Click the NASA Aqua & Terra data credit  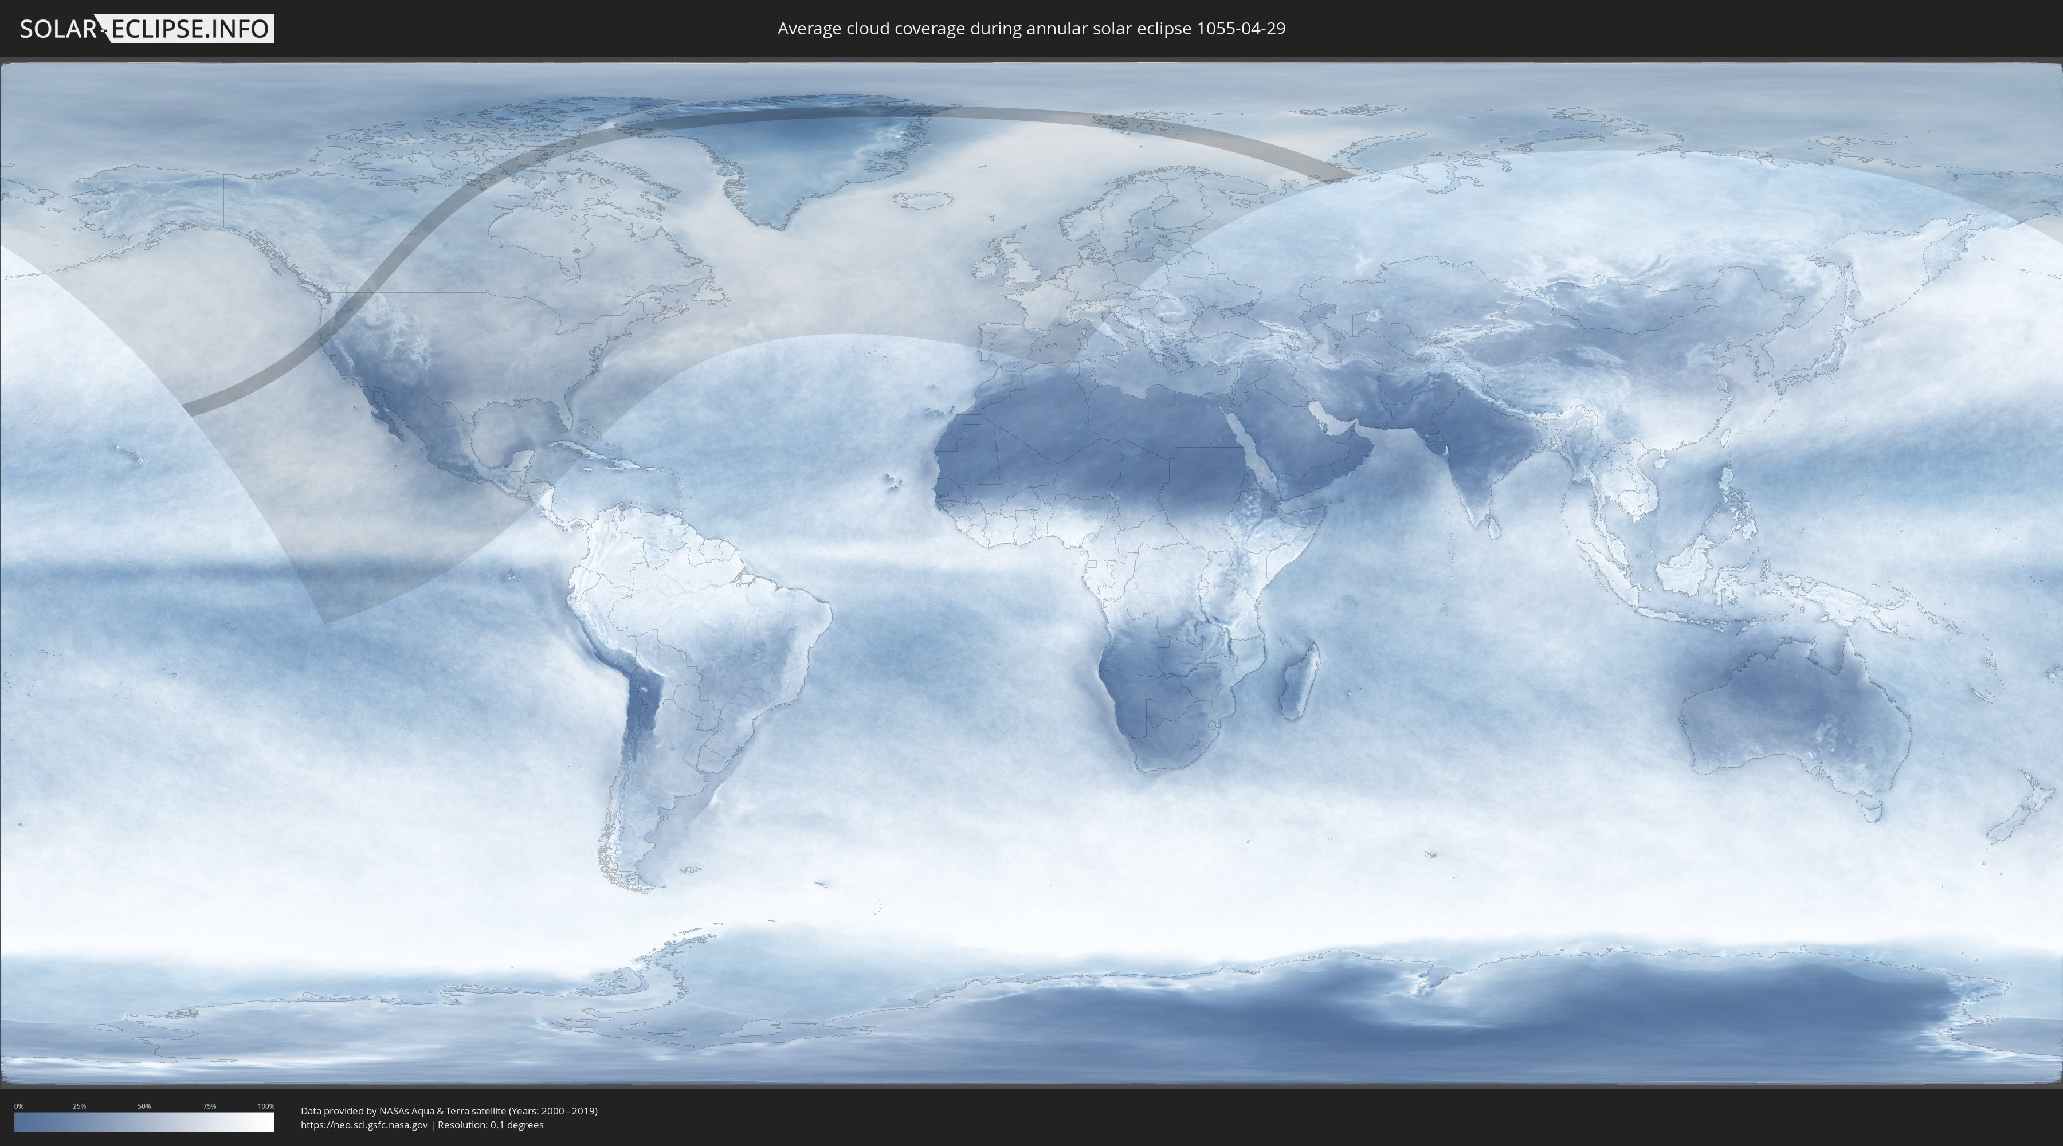(x=449, y=1111)
